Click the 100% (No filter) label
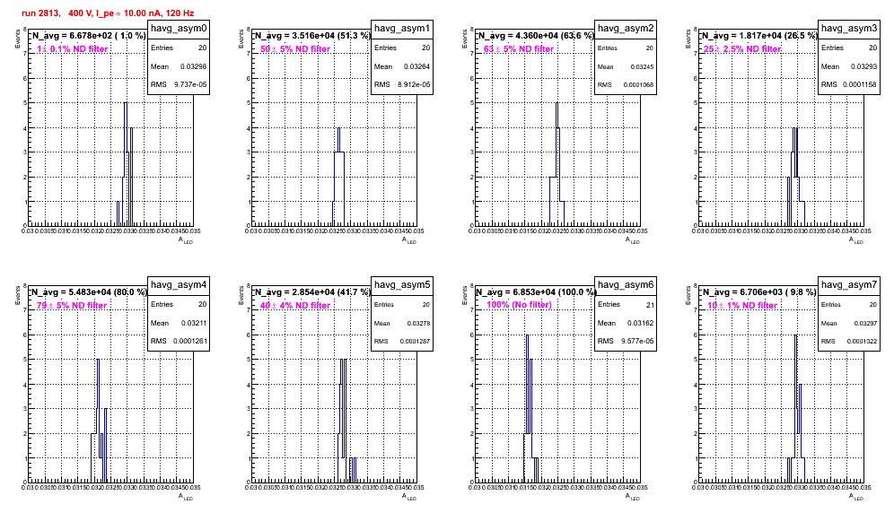 click(520, 305)
